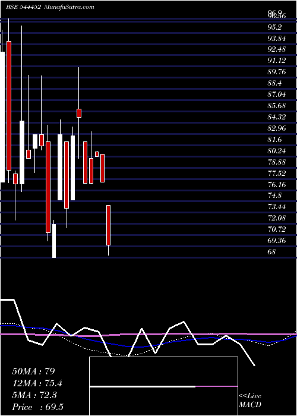Click the 95.2 price axis label
Image resolution: width=297 pixels, height=416 pixels.
274,27
